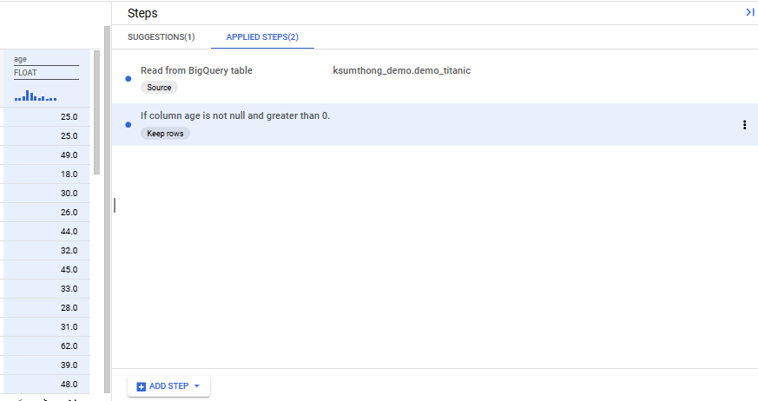Click the FLOAT data type label
The height and width of the screenshot is (401, 758).
(25, 74)
